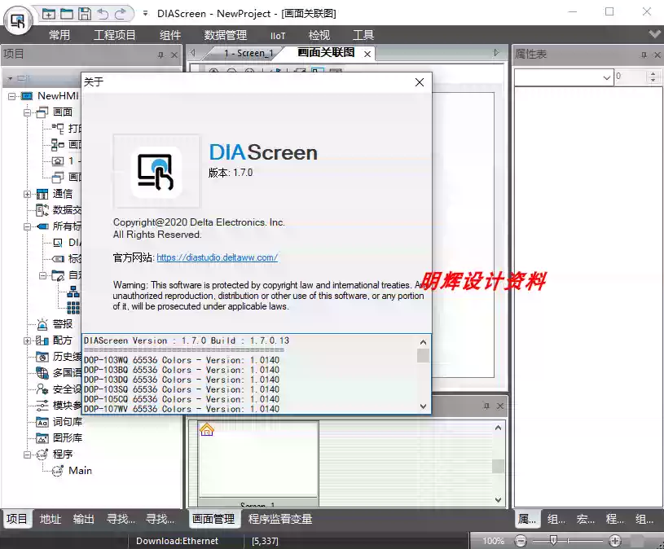Click the zoom-in plus icon in status bar
The image size is (664, 549).
[615, 541]
